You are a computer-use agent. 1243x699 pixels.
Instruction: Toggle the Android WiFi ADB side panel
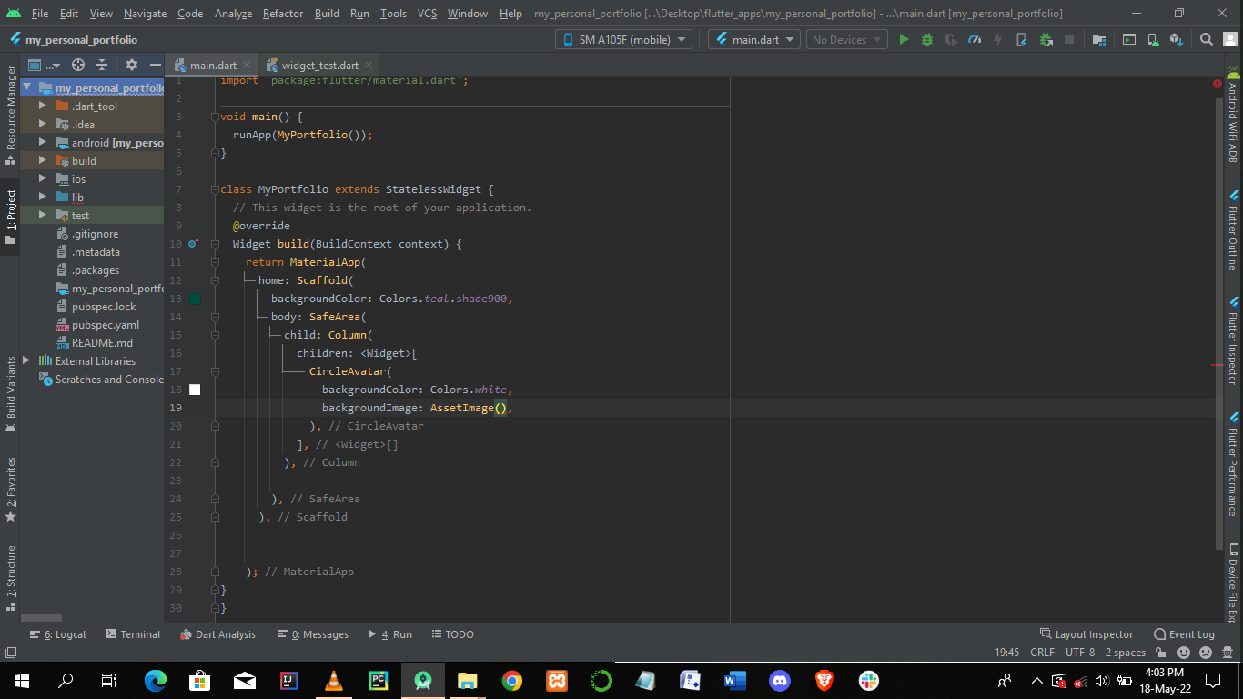(x=1233, y=116)
